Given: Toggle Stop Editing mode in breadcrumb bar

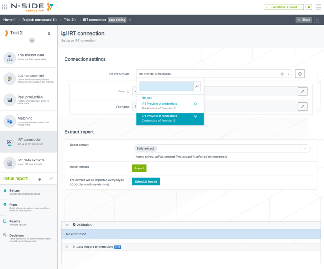Looking at the screenshot, I should coord(117,20).
